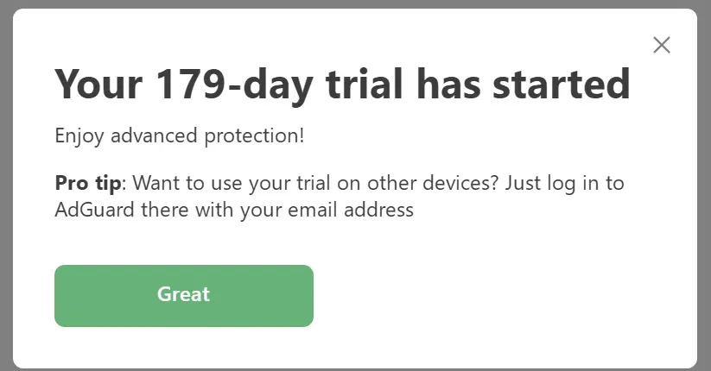Dismiss the popup using the top-right cross

coord(662,45)
